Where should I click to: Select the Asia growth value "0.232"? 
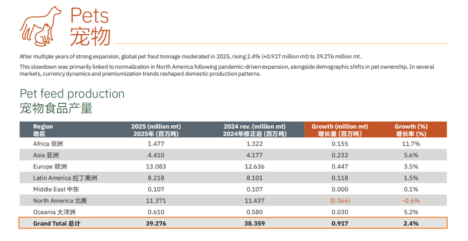click(x=340, y=155)
